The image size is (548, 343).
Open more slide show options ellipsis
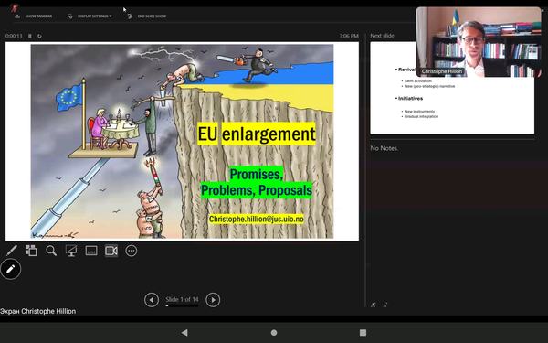132,251
